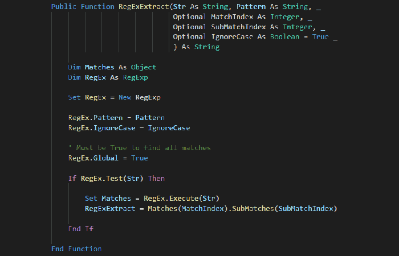
Task: Click New keyword in Set RegEx statement
Action: point(125,97)
